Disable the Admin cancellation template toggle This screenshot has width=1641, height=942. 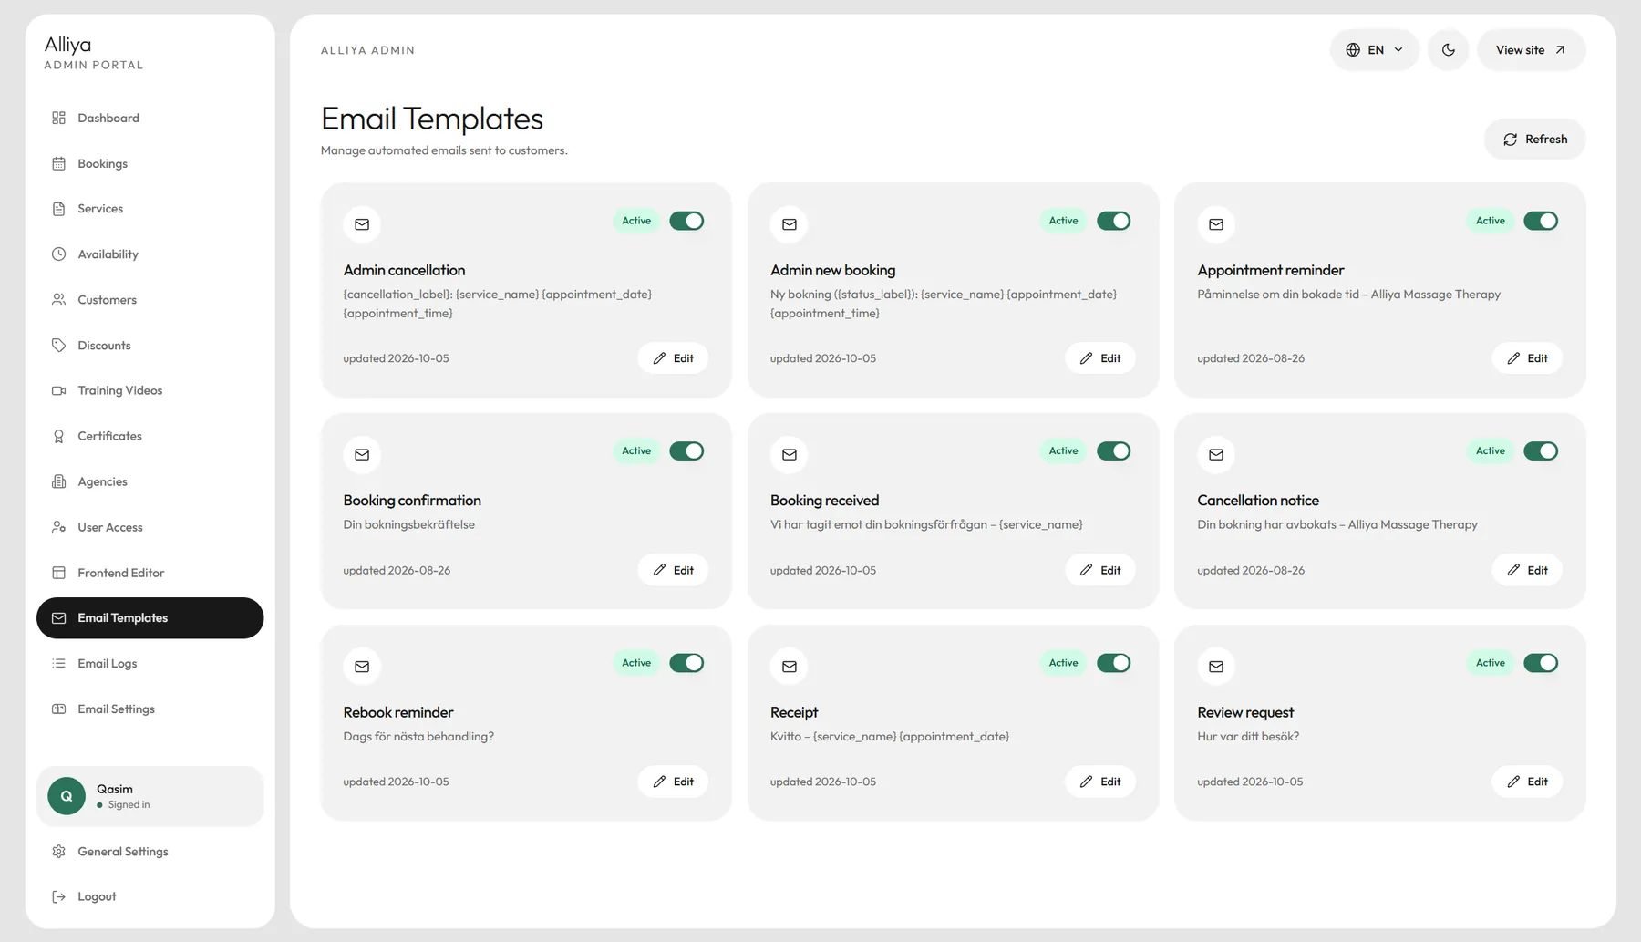pyautogui.click(x=686, y=221)
